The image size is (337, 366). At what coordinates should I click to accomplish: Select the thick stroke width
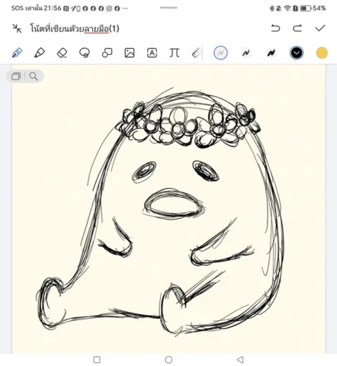pos(271,53)
